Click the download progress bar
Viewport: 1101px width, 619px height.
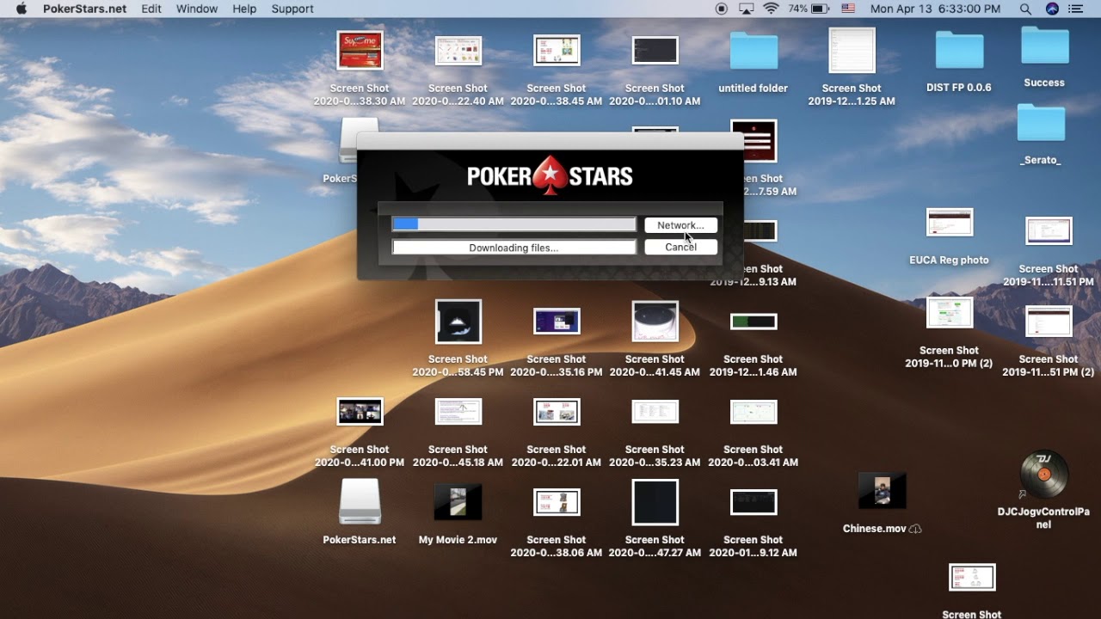(x=514, y=224)
